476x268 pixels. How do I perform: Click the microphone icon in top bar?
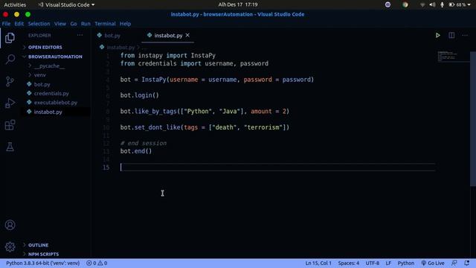pos(442,4)
